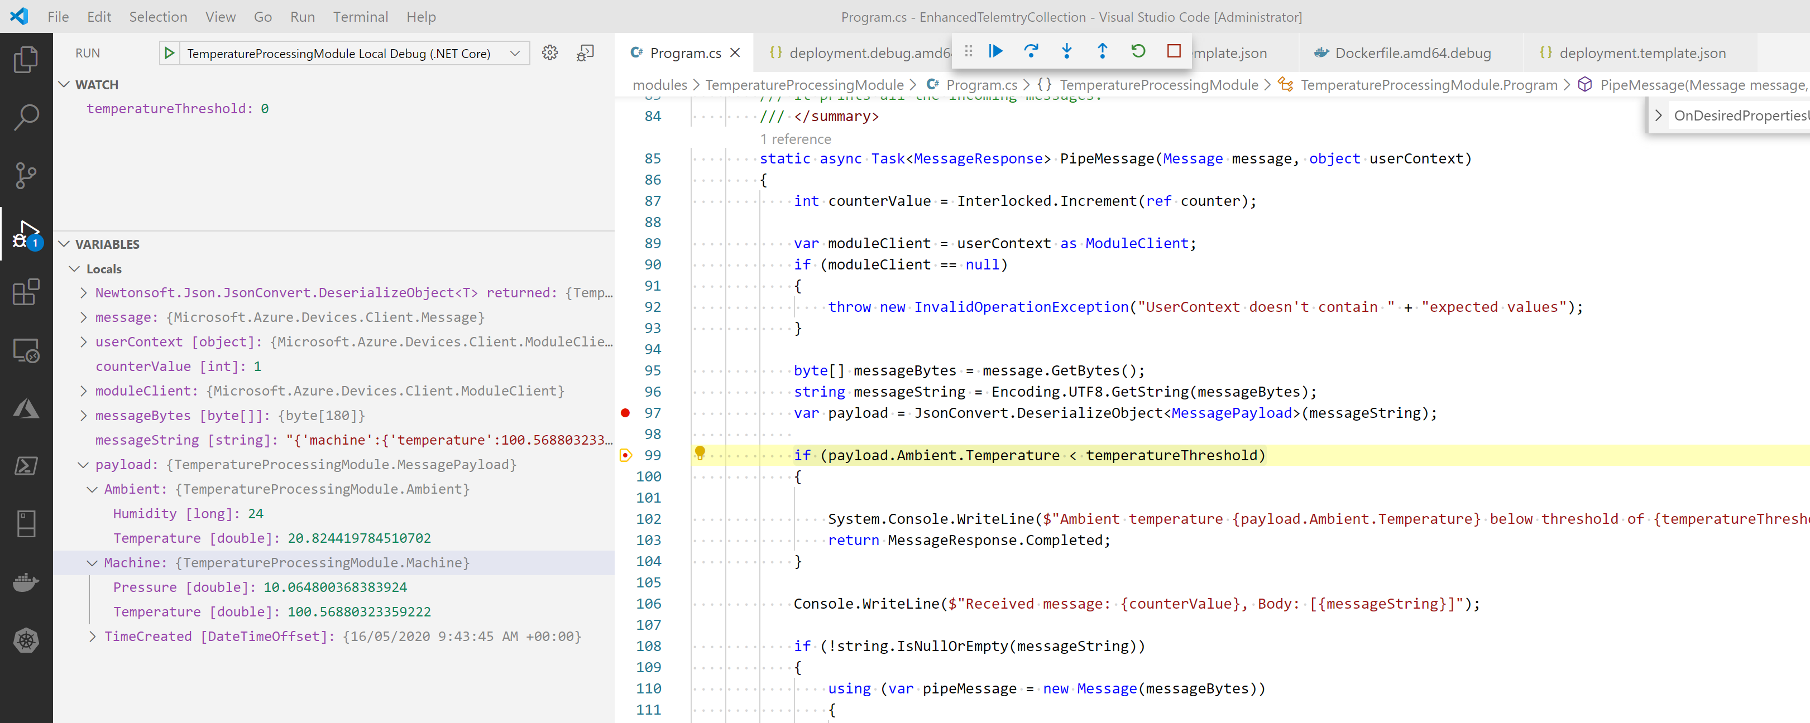Open the Explorer view in activity bar

tap(26, 59)
